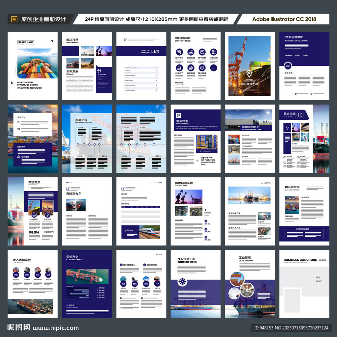Image resolution: width=337 pixels, height=337 pixels.
Task: Click the 创新发展 PREFACE heading
Action: click(x=72, y=72)
